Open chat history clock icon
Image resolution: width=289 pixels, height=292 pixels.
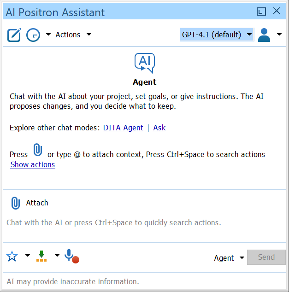coord(33,35)
